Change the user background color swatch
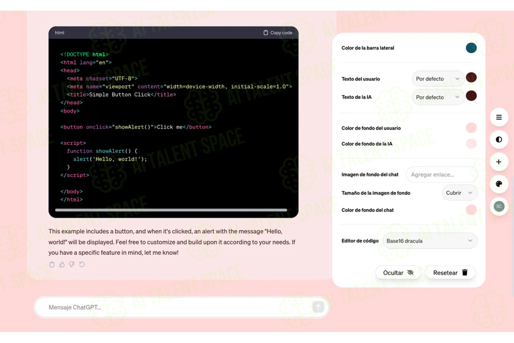 471,128
